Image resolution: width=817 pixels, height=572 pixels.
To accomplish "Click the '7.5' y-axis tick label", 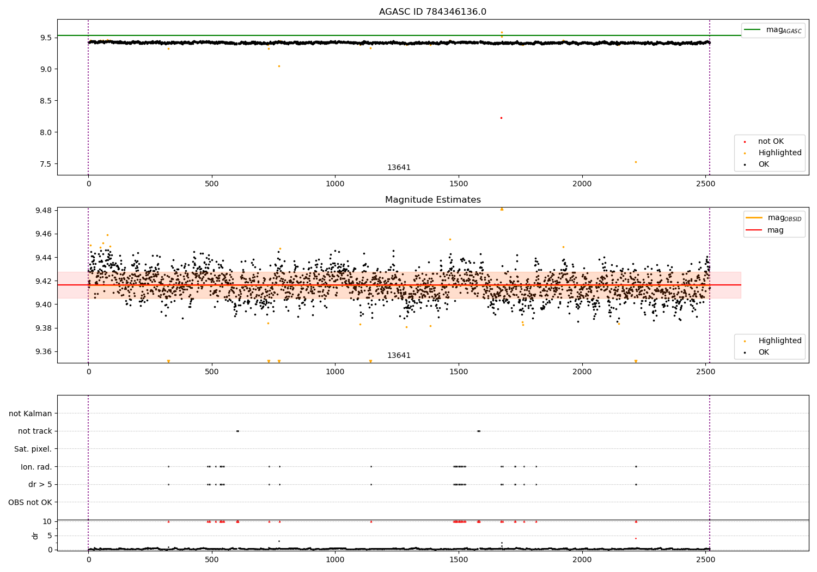I will point(46,164).
